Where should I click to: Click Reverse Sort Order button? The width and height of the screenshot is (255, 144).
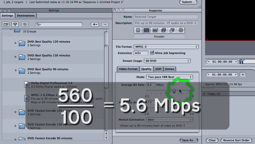click(x=236, y=140)
